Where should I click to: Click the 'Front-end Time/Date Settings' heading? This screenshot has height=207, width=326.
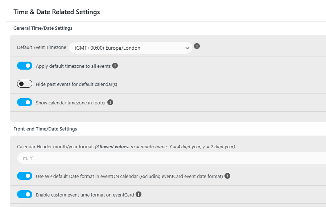[45, 129]
